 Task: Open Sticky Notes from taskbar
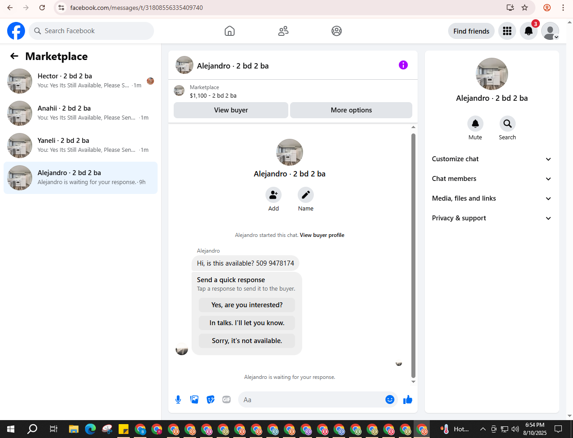[x=124, y=429]
